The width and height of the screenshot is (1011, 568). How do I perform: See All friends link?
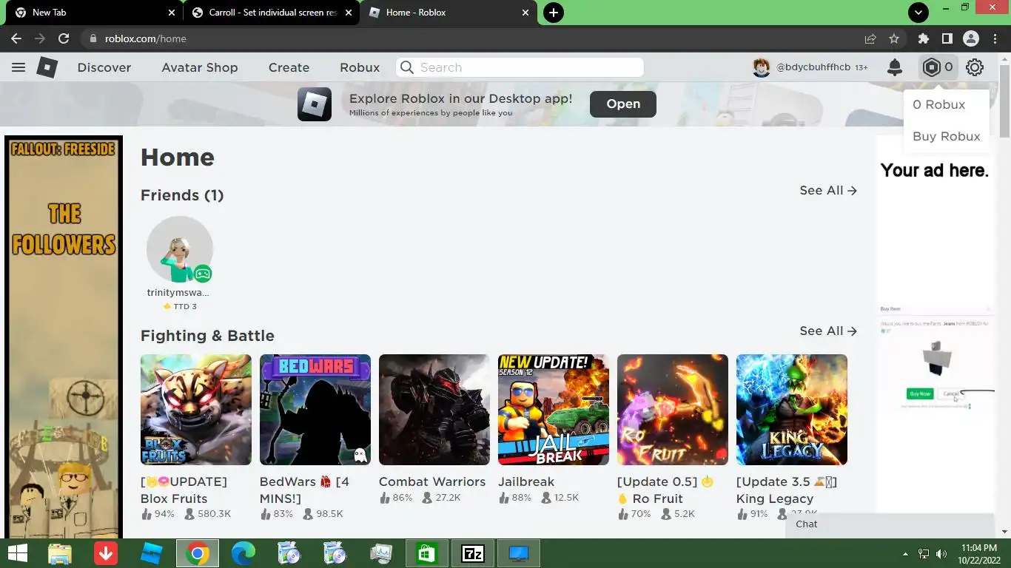[828, 190]
